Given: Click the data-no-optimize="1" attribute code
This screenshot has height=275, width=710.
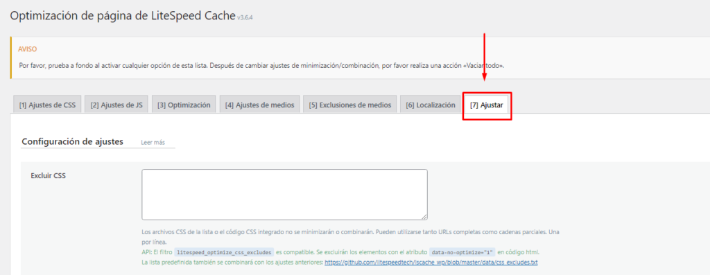Looking at the screenshot, I should [461, 252].
